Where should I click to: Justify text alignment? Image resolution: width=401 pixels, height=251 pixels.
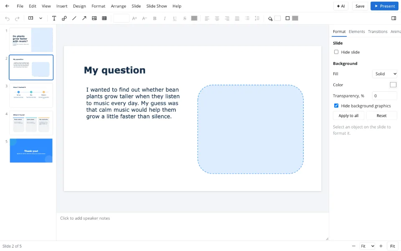[237, 18]
